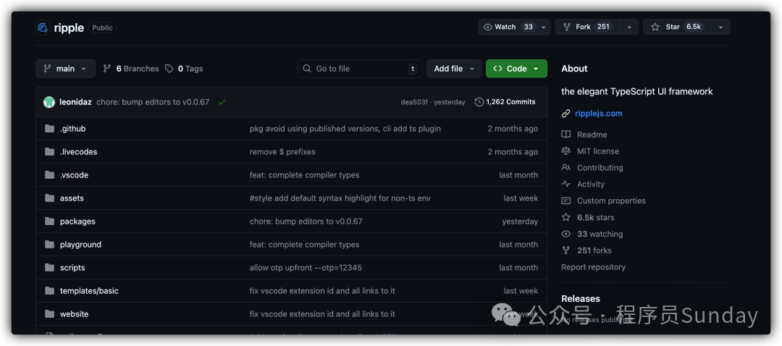Screen dimensions: 782x346
Task: Click the Activity pulse icon
Action: click(566, 185)
